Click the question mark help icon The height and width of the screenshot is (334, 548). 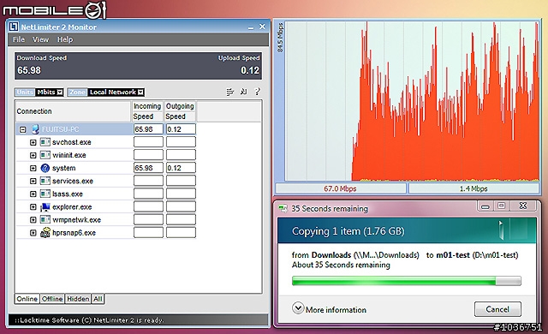click(257, 92)
